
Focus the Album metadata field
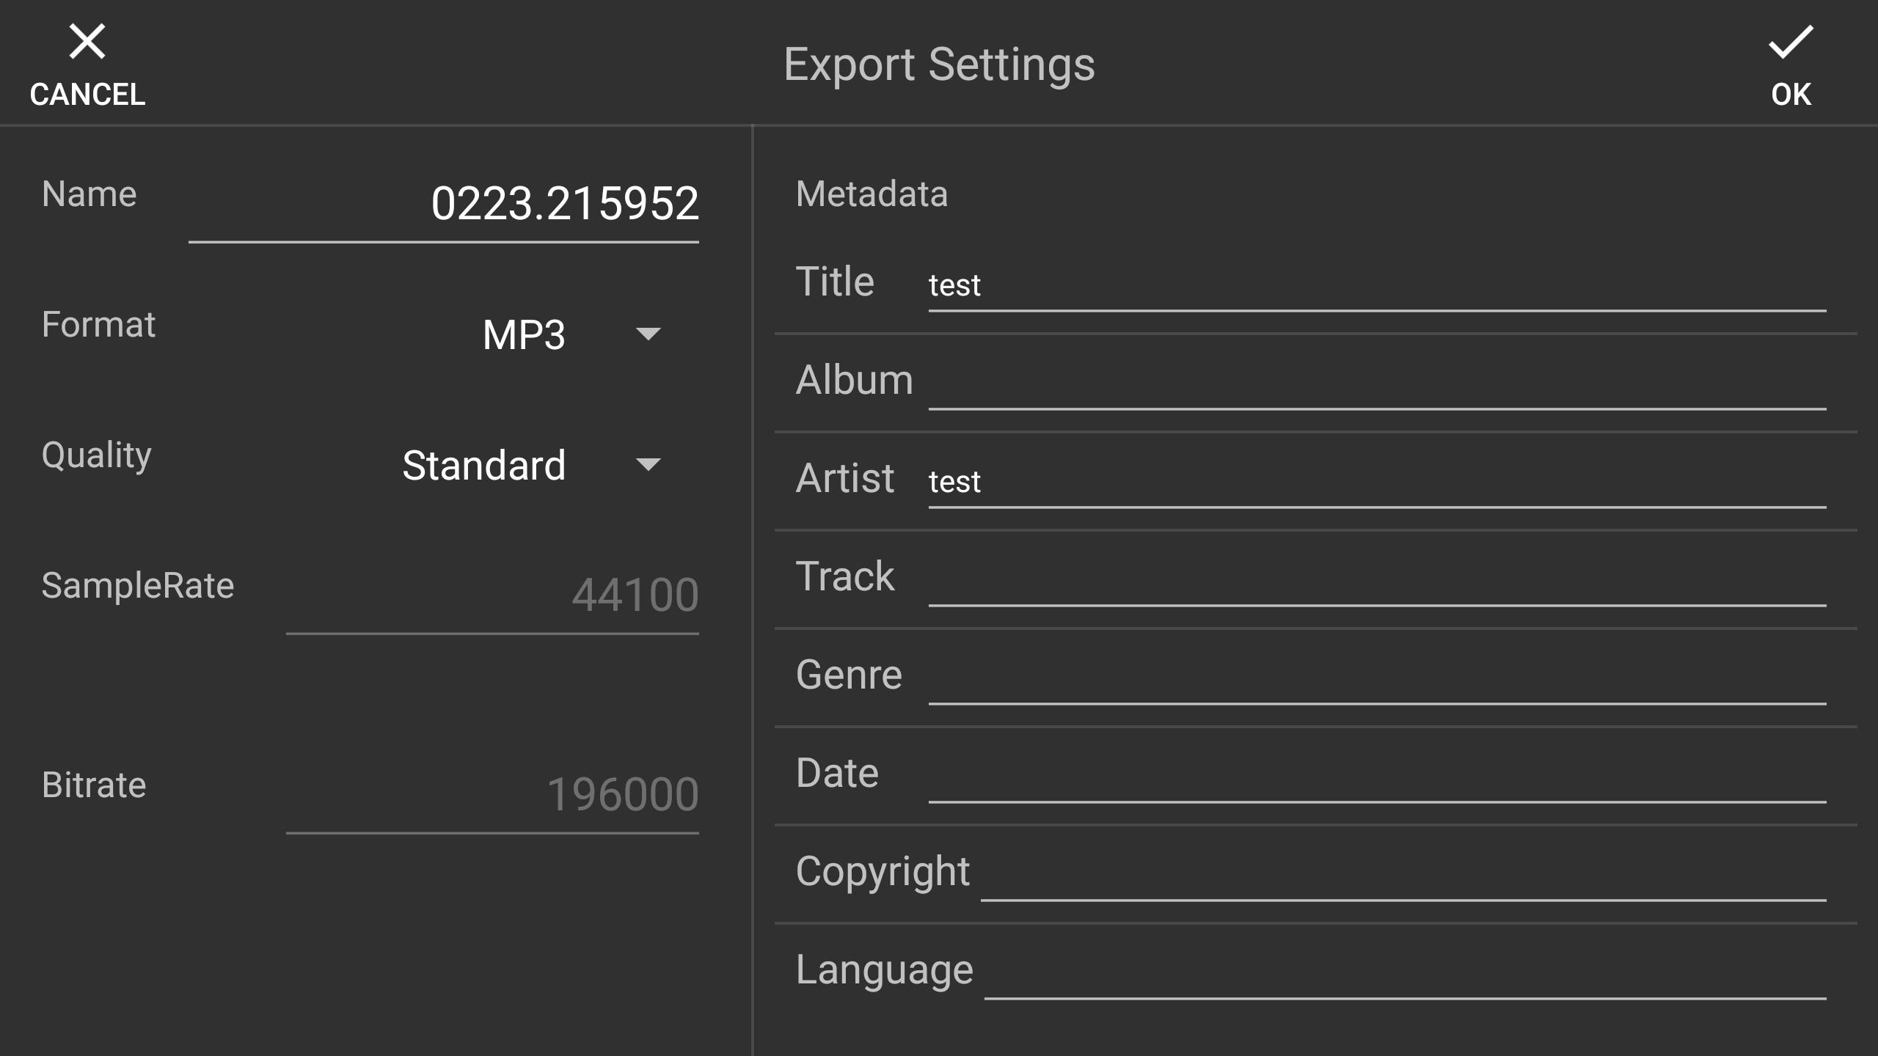[1377, 384]
